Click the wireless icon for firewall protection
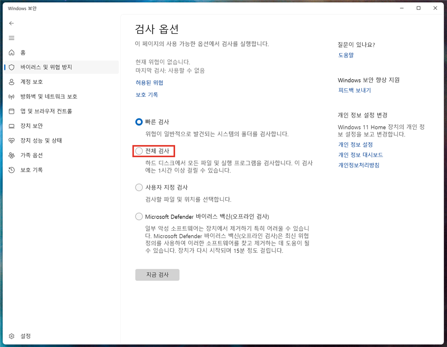Screen dimensions: 447x347 (x=12, y=97)
